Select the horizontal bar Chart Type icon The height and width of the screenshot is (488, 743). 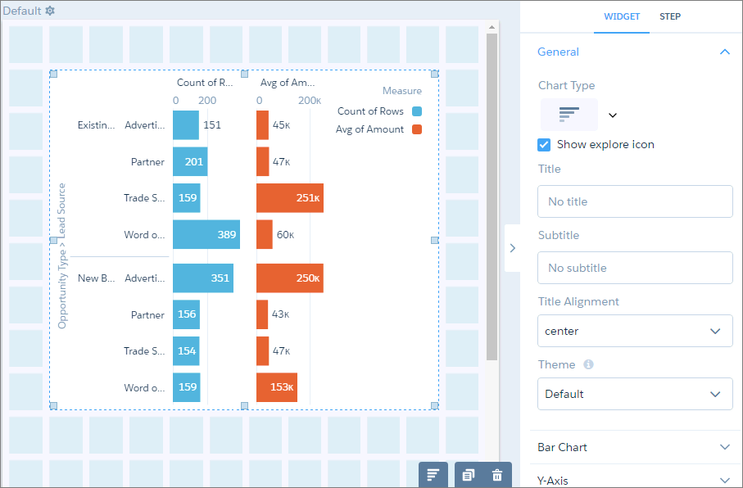569,115
